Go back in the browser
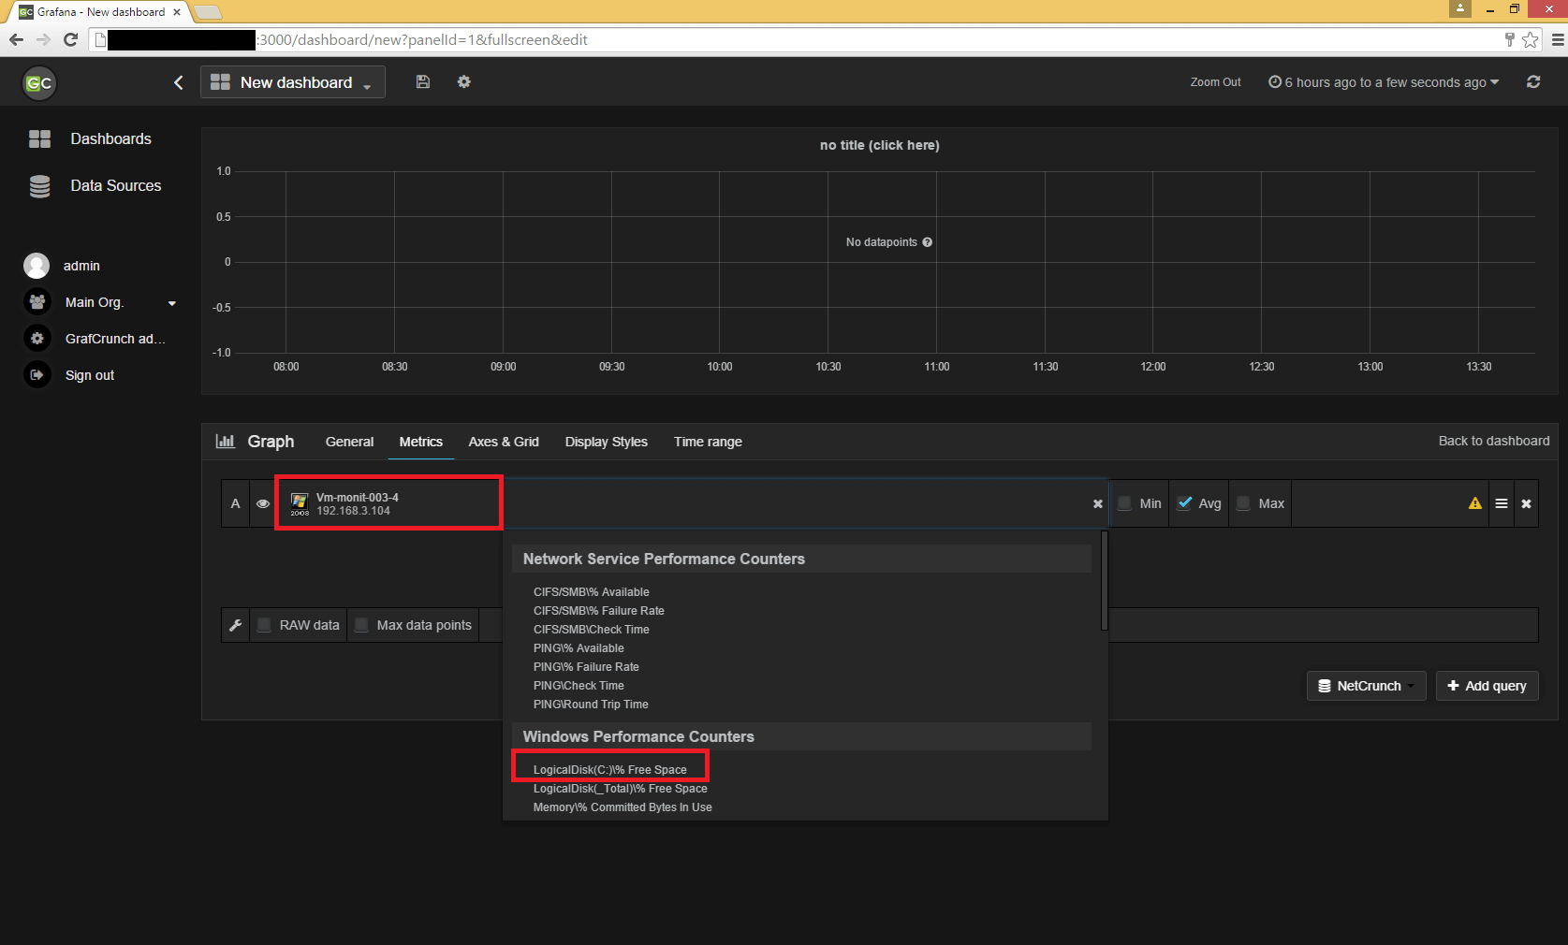 (x=16, y=39)
